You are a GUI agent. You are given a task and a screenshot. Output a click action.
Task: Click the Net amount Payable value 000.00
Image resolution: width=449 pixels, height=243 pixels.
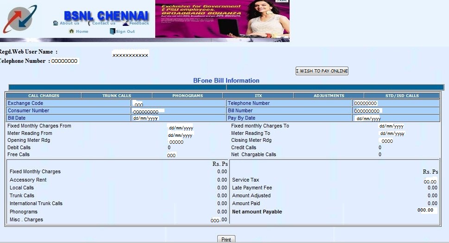425,210
